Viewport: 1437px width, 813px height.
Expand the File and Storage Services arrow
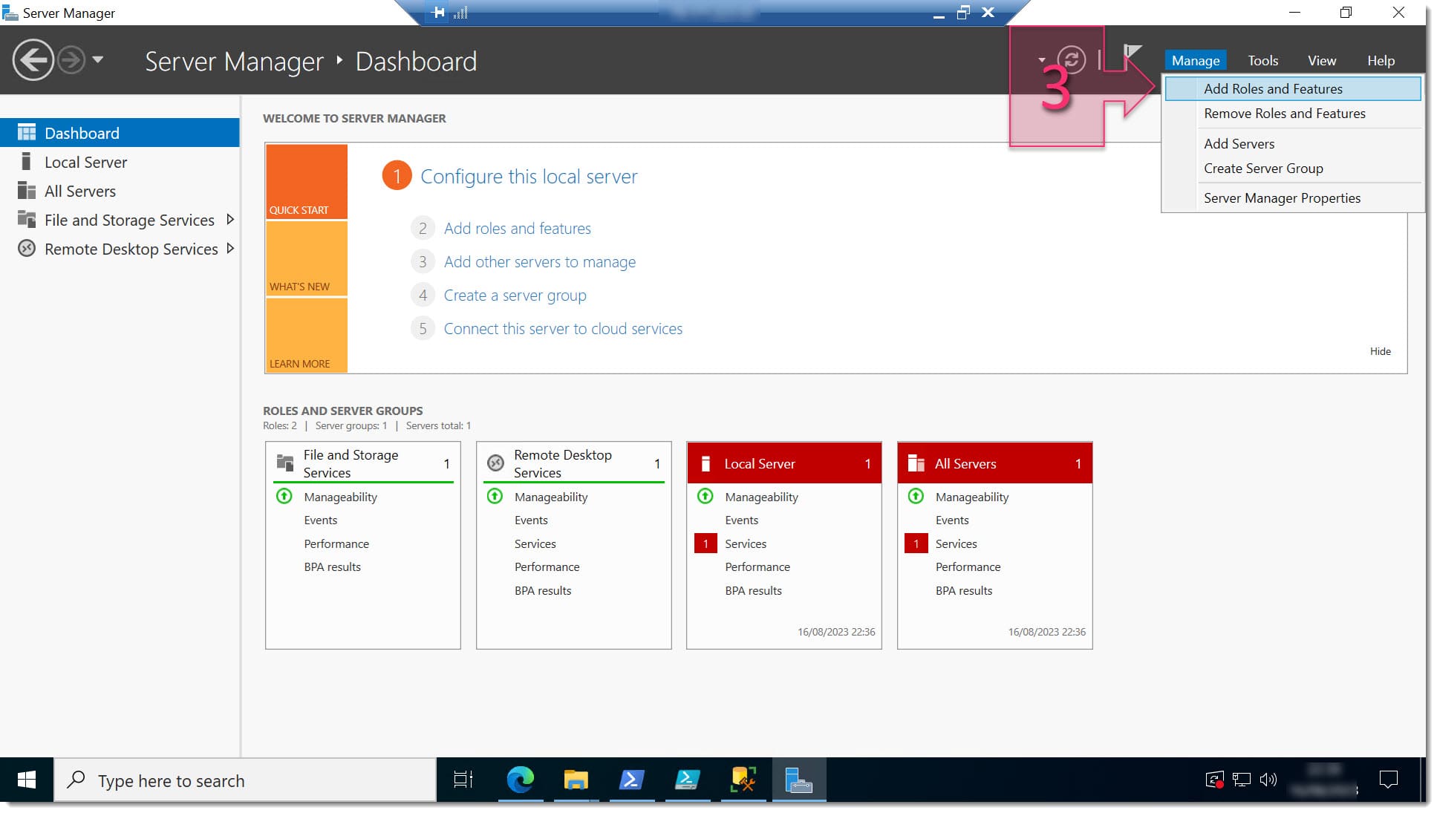tap(230, 219)
